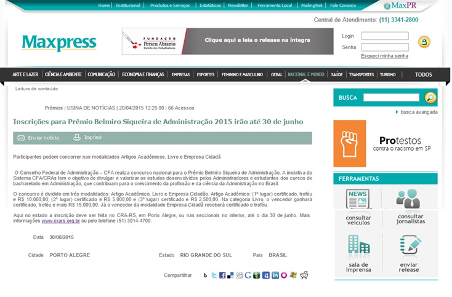Open Institucional menu item
Viewport: 452px width, 297px height.
point(128,5)
